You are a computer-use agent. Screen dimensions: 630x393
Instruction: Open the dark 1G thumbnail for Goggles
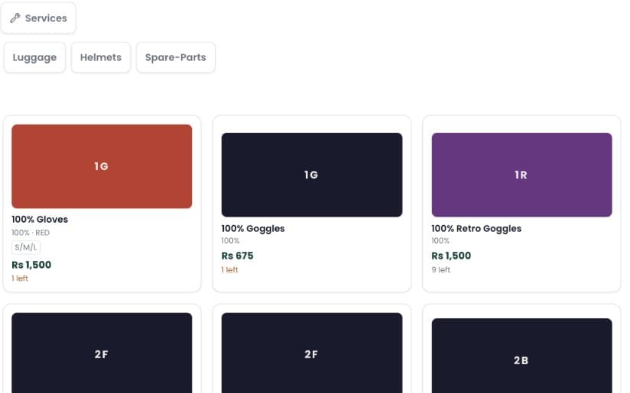[x=312, y=175]
